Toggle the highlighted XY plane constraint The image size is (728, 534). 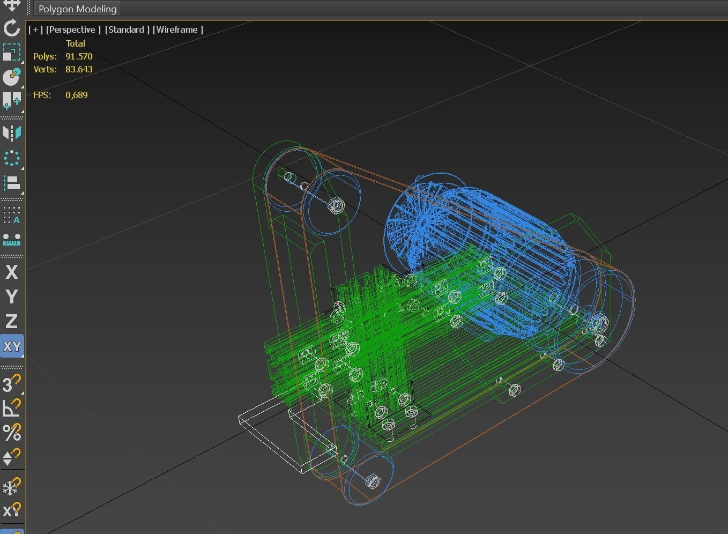tap(12, 346)
